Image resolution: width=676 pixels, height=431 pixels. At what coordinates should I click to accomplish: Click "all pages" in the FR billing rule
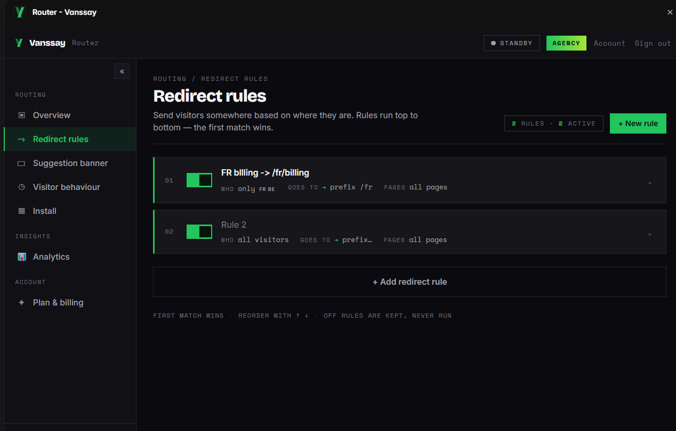point(428,187)
